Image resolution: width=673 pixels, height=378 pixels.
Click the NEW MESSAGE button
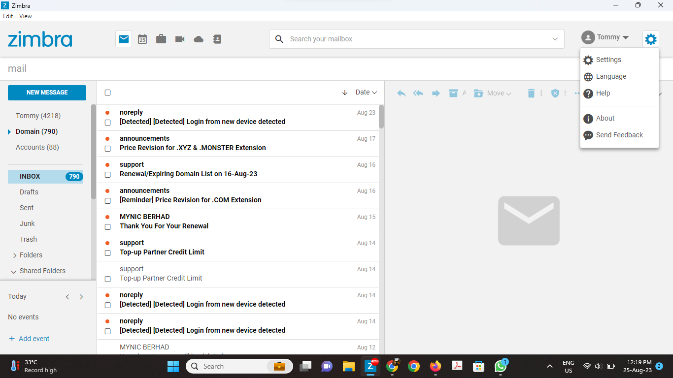pyautogui.click(x=47, y=93)
